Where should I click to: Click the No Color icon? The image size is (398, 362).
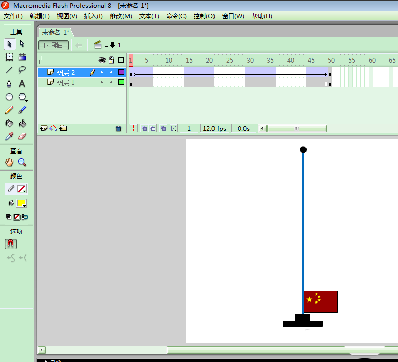[x=17, y=217]
